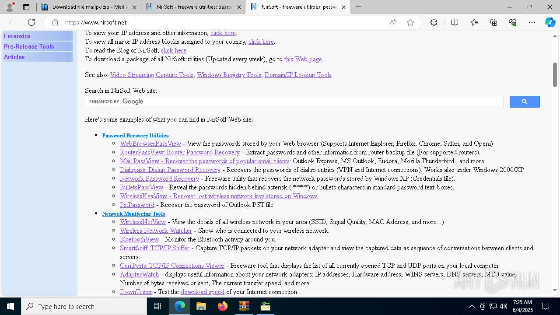Show hidden system tray icons
This screenshot has width=560, height=315.
[472, 306]
